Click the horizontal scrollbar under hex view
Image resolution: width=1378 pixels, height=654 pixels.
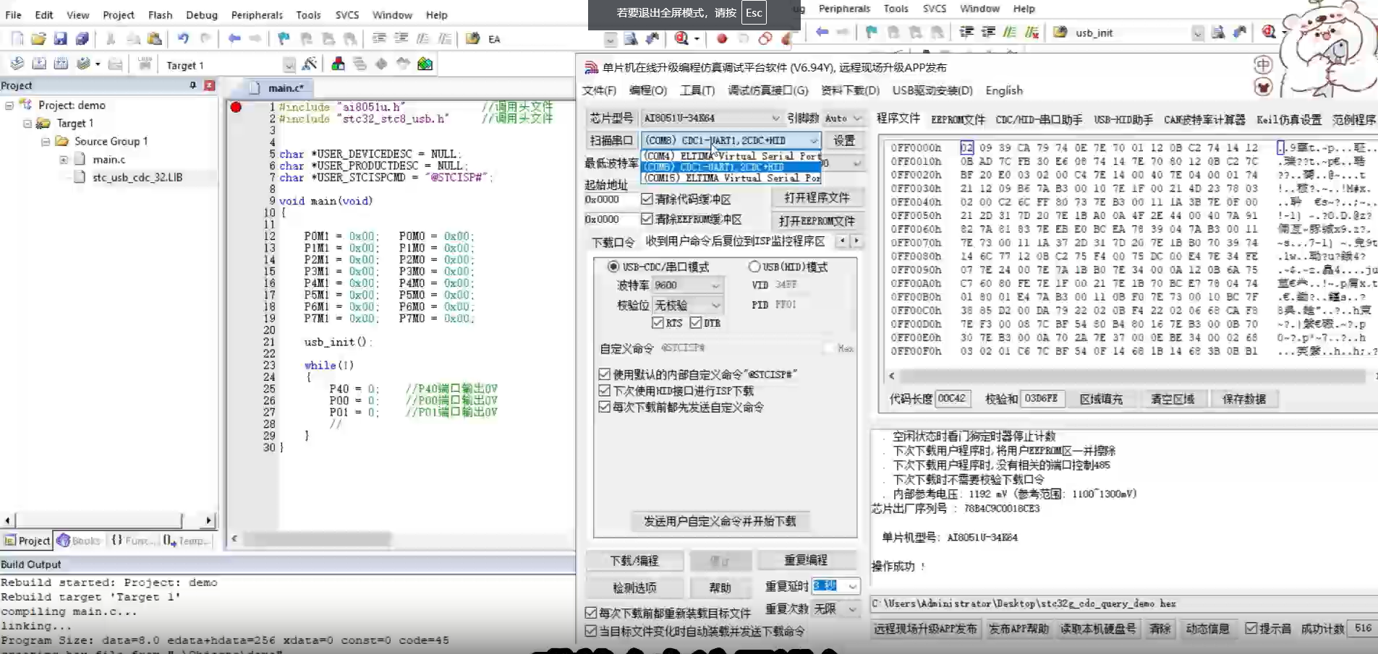[x=1131, y=376]
